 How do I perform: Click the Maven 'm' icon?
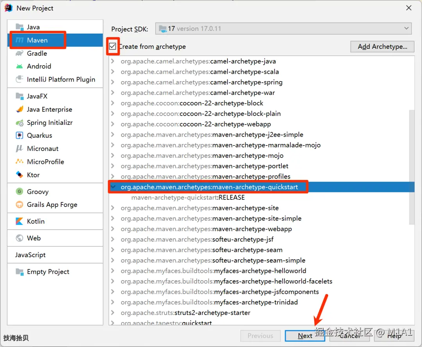click(x=20, y=40)
